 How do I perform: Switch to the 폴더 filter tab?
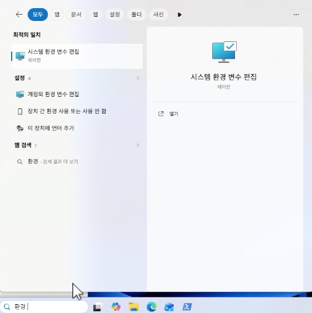point(136,15)
